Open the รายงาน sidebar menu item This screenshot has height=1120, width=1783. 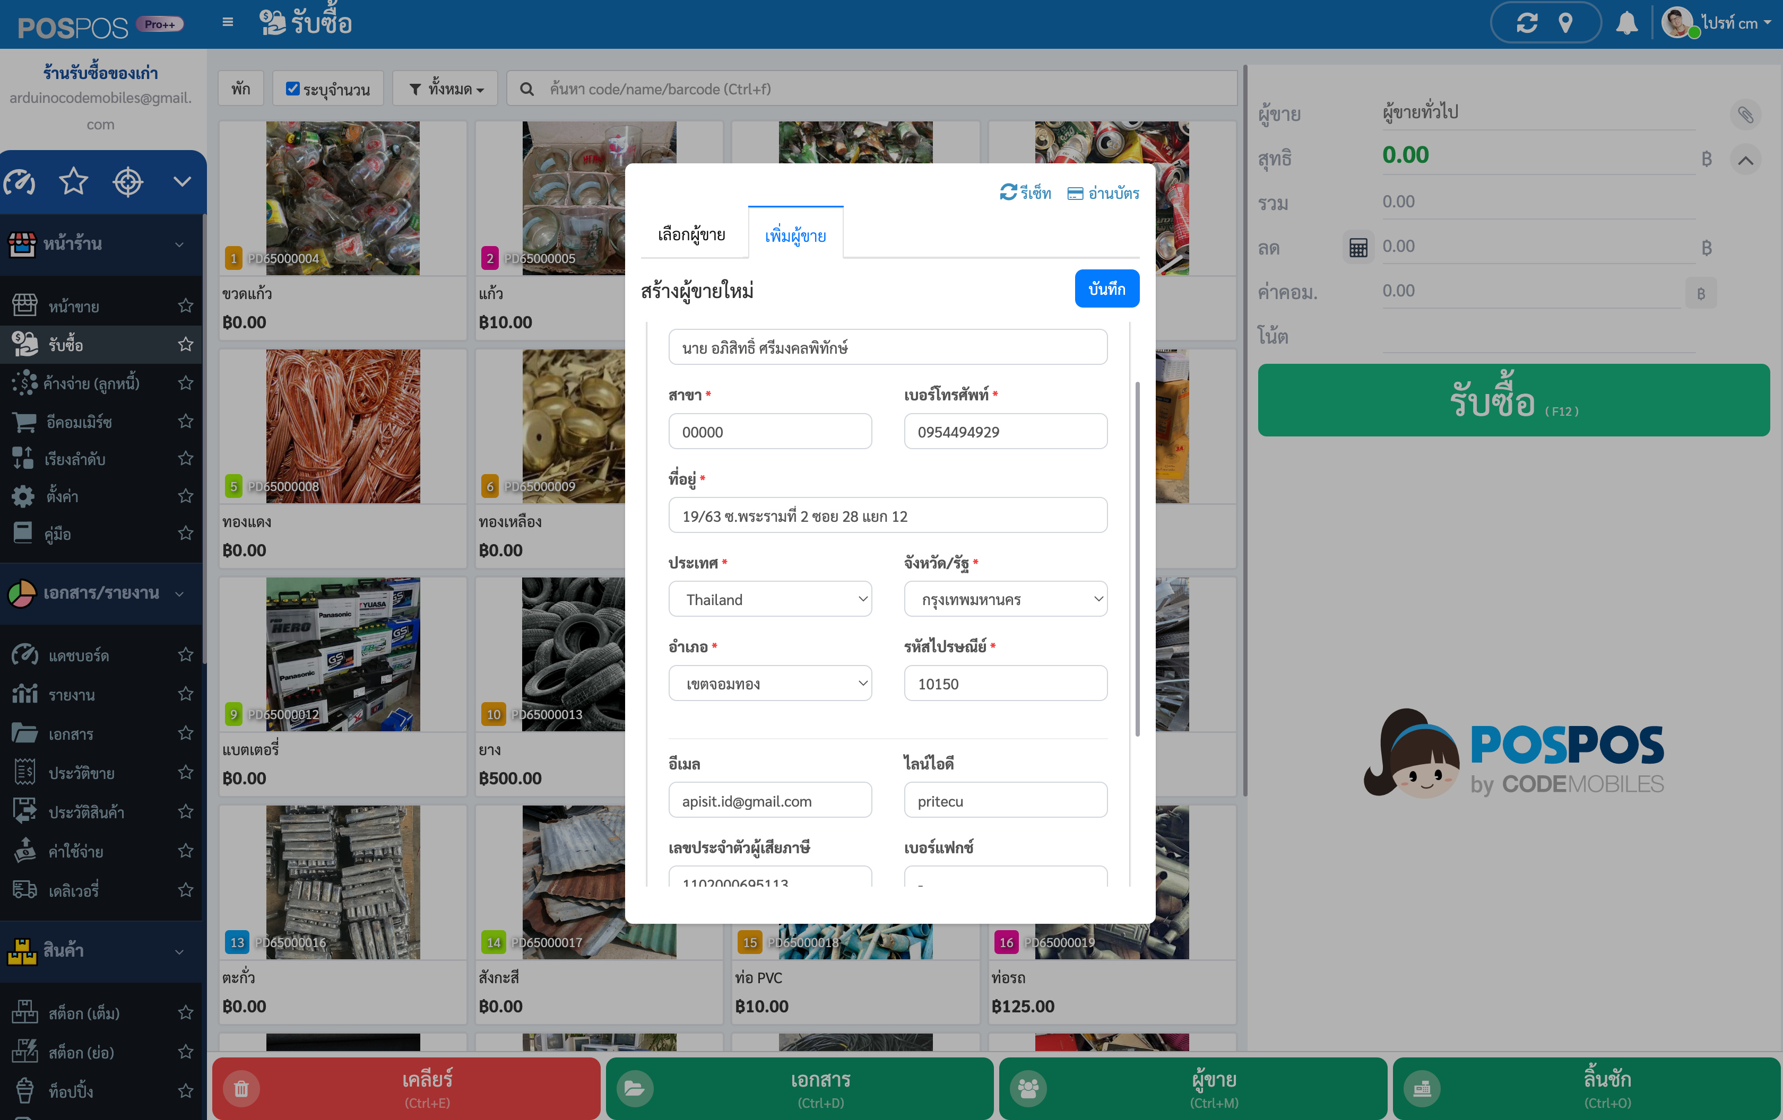72,695
